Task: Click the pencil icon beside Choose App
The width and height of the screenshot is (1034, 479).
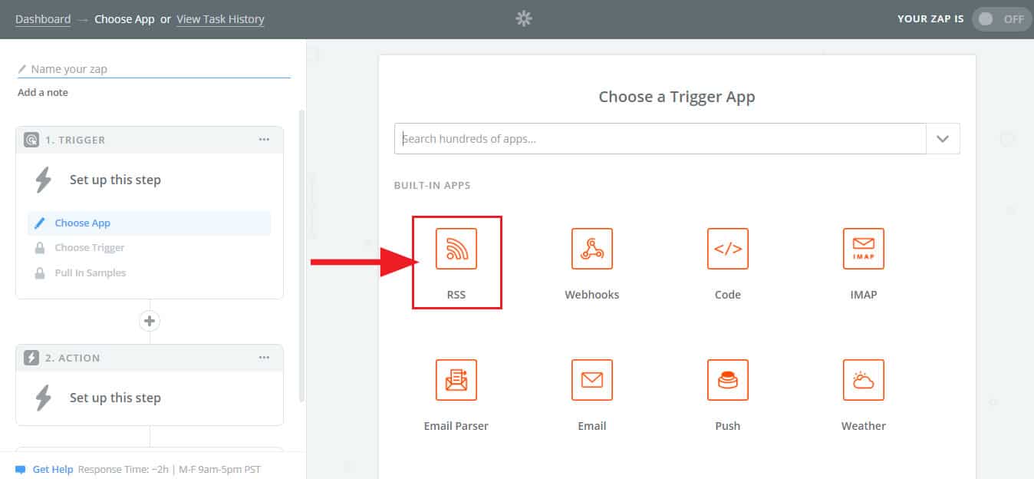Action: point(40,223)
